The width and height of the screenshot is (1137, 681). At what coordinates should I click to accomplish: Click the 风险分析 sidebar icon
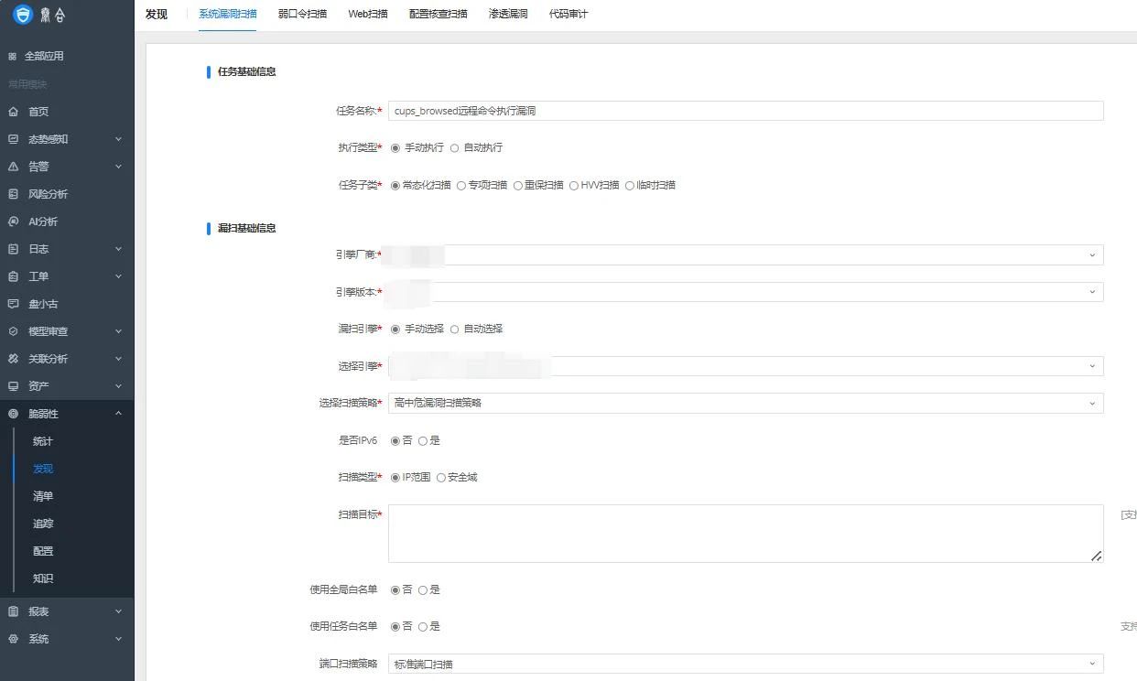(13, 194)
